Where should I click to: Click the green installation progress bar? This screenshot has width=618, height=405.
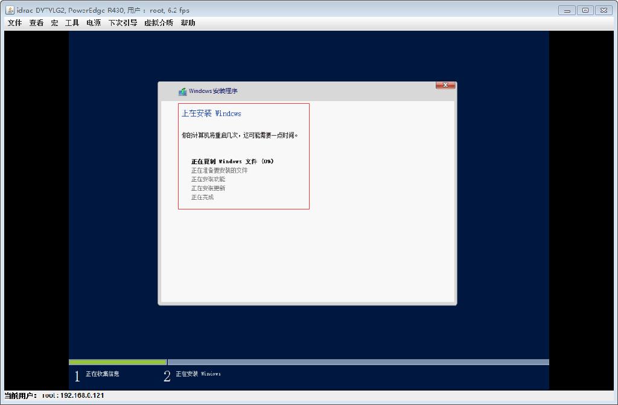coord(118,361)
